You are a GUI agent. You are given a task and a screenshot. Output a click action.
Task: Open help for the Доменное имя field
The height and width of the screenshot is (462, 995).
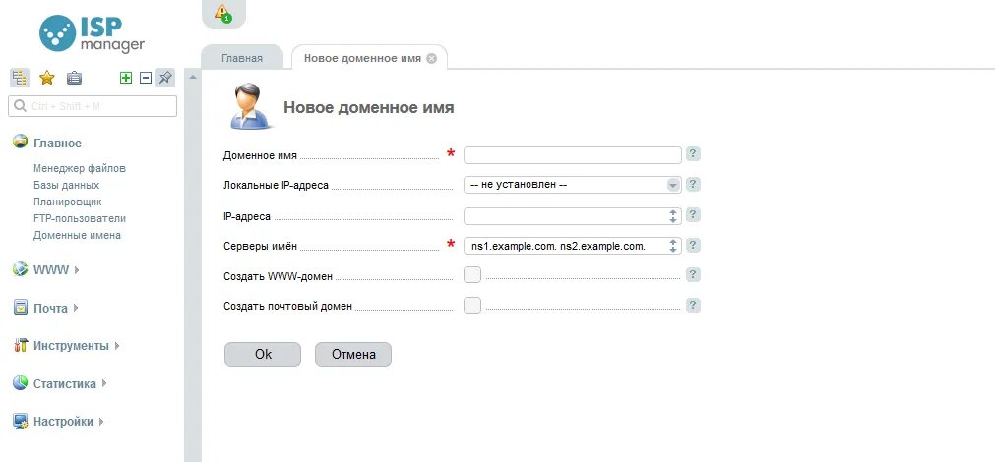coord(693,154)
